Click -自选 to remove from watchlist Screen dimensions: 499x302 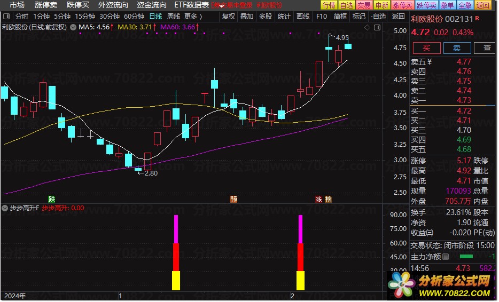point(378,16)
